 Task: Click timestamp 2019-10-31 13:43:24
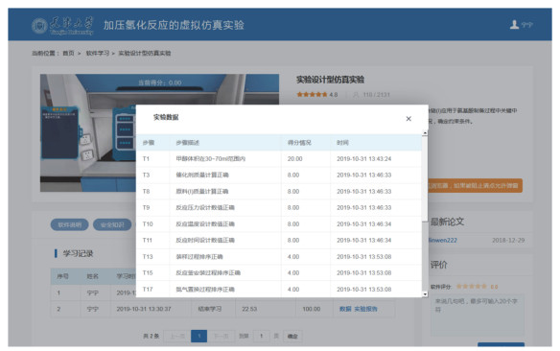364,159
